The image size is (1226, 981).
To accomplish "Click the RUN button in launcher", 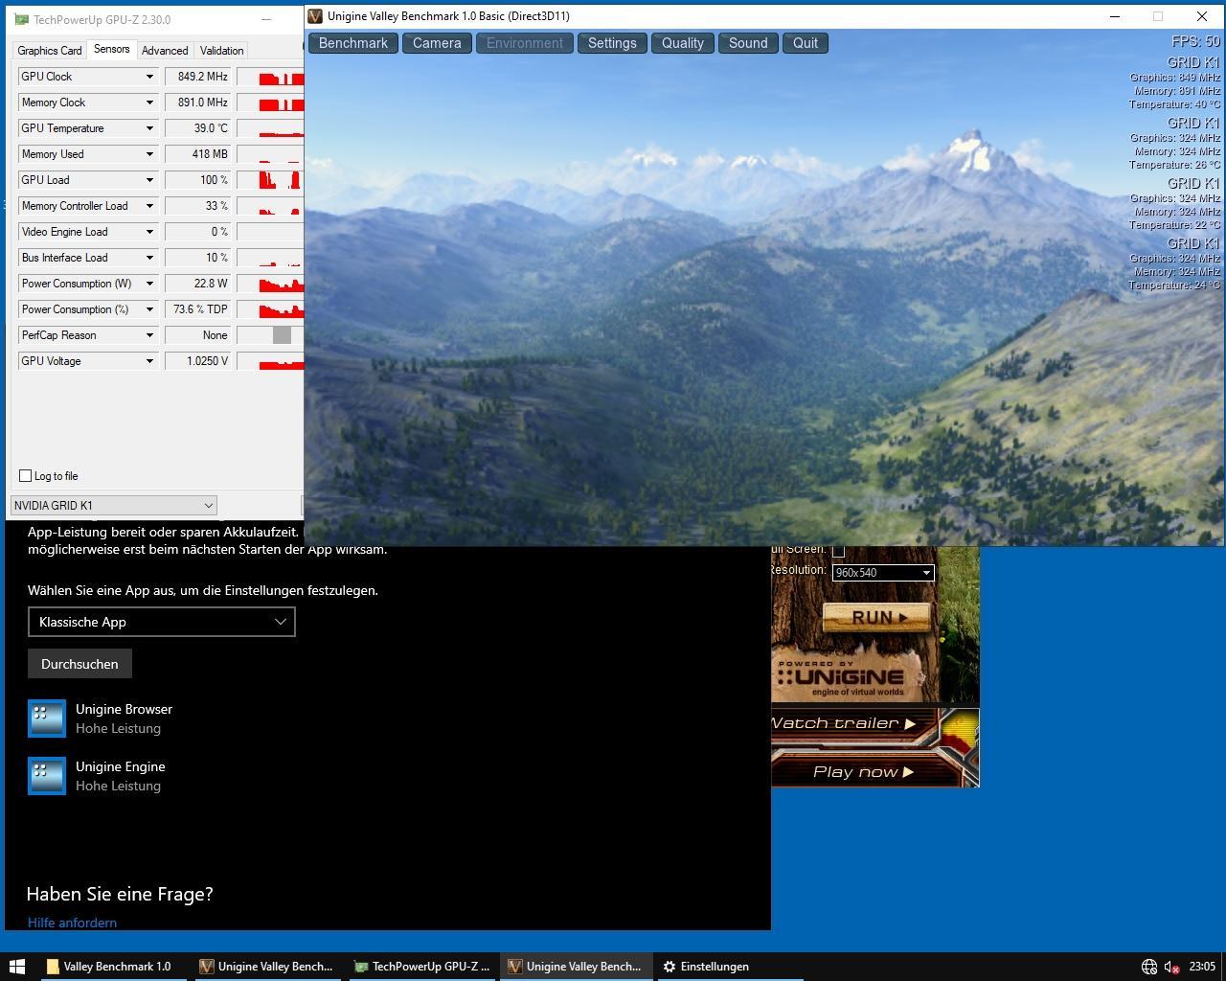I will click(x=877, y=617).
